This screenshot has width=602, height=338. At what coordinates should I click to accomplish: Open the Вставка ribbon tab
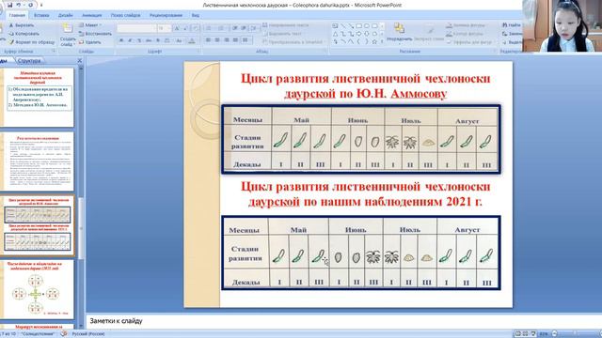pyautogui.click(x=41, y=15)
